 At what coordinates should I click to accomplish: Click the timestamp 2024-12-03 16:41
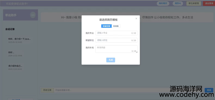[15, 69]
